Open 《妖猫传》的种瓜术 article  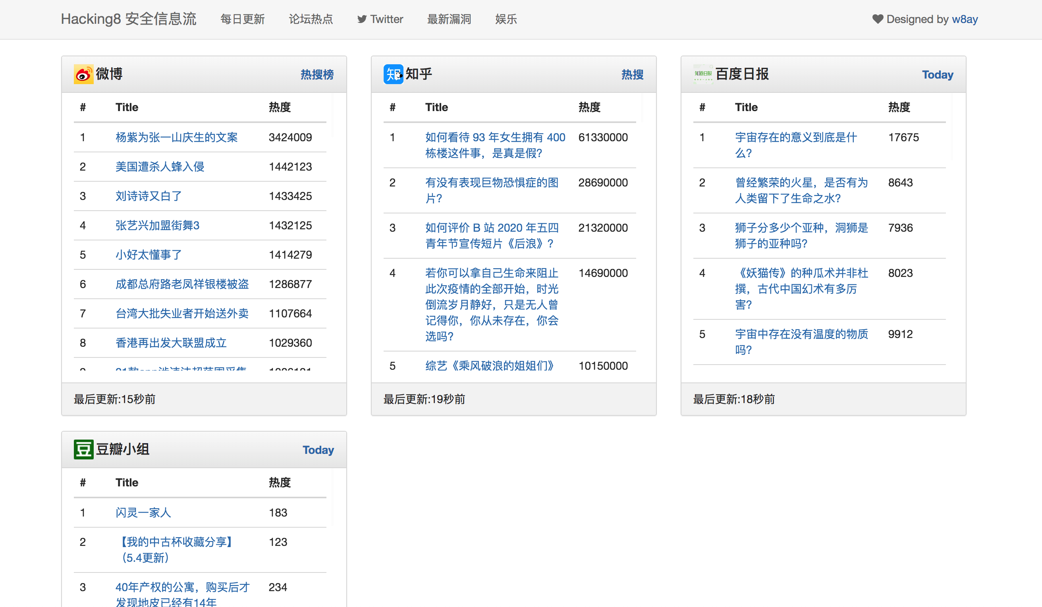(802, 289)
